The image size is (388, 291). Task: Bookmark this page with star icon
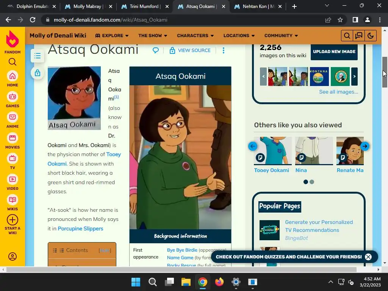tap(340, 20)
